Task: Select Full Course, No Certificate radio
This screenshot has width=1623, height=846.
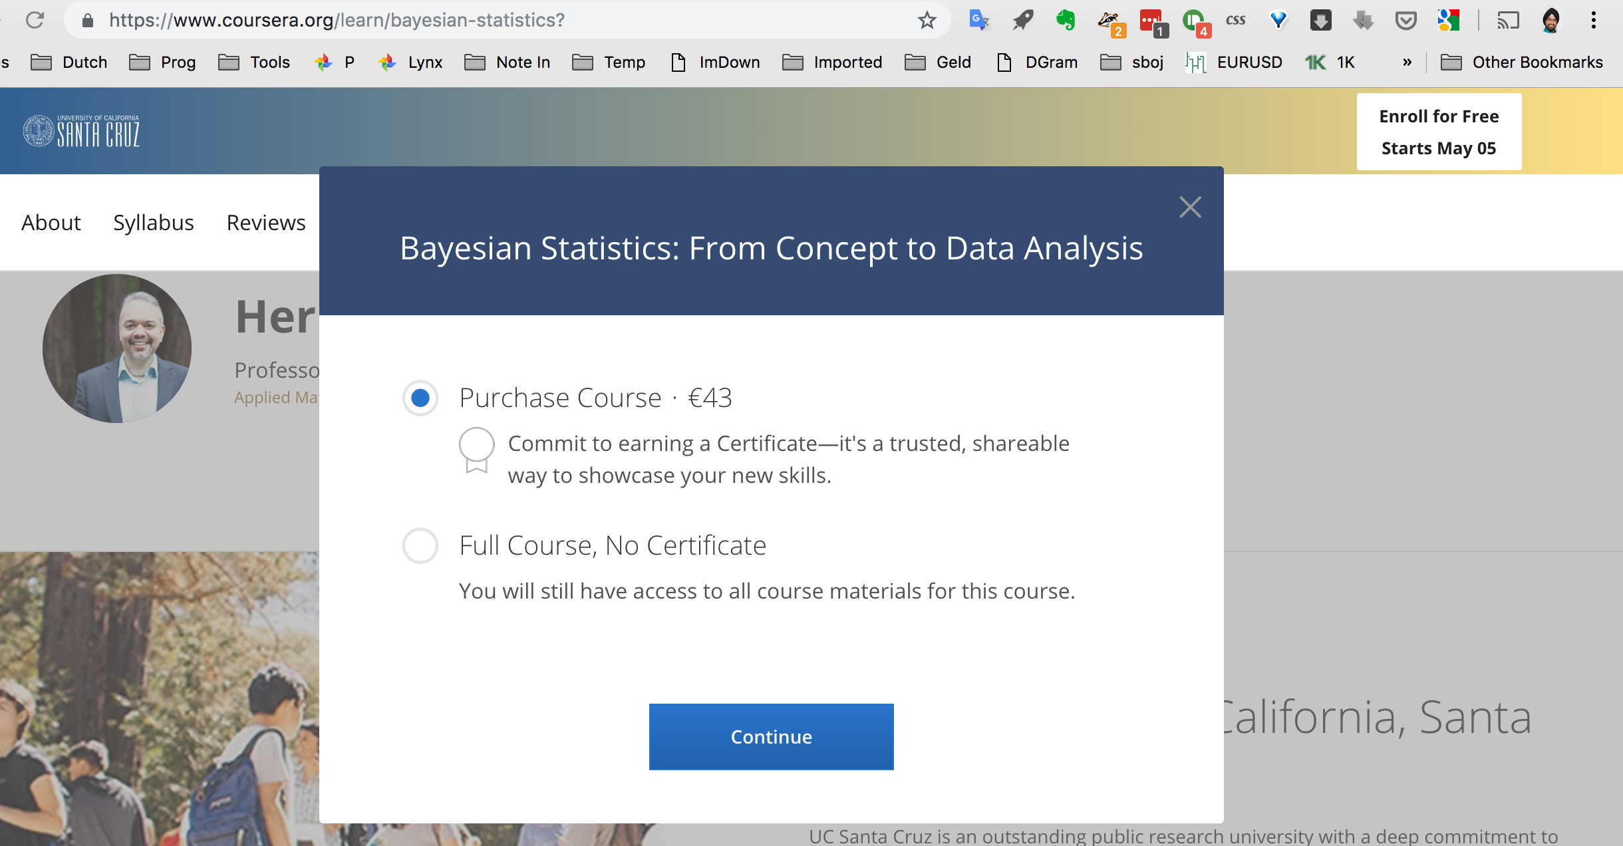Action: tap(420, 545)
